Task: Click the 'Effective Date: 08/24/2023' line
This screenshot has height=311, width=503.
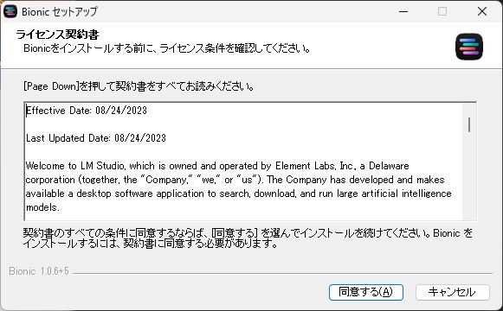Action: point(87,111)
